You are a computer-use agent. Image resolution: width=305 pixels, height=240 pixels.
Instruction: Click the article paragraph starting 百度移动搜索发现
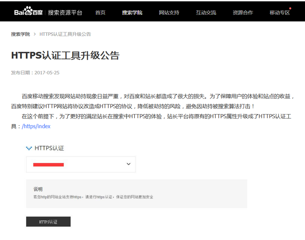click(x=152, y=101)
